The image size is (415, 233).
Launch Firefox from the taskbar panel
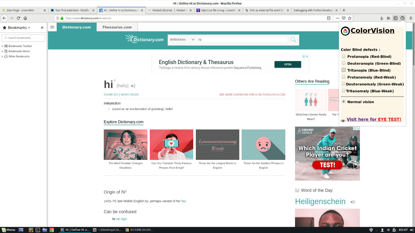pos(31,230)
